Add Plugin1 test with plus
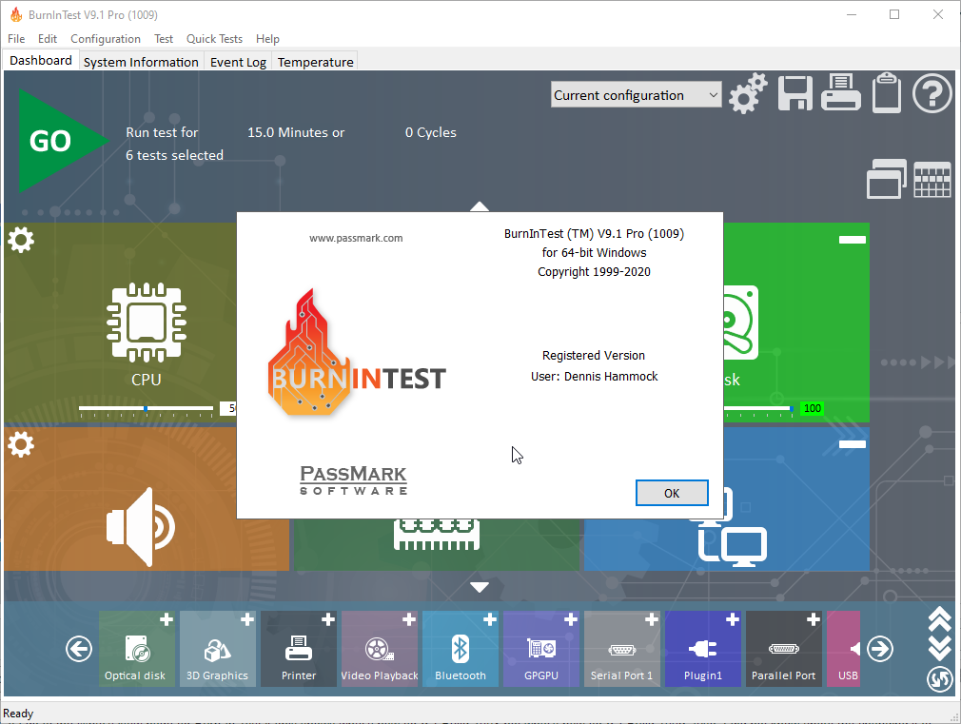The height and width of the screenshot is (724, 961). pyautogui.click(x=733, y=619)
